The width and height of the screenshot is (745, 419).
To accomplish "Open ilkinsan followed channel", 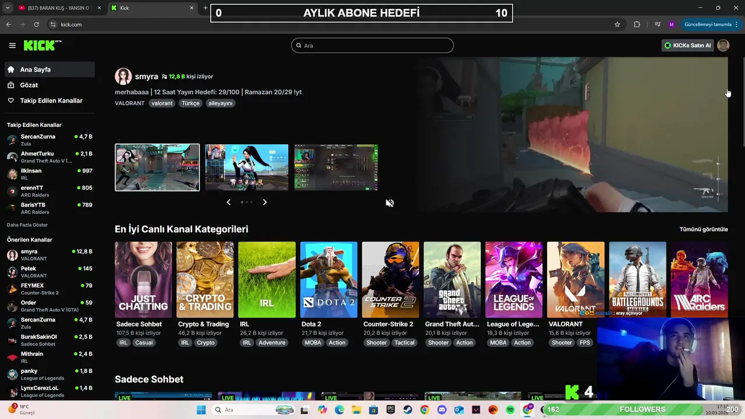I will coord(49,174).
